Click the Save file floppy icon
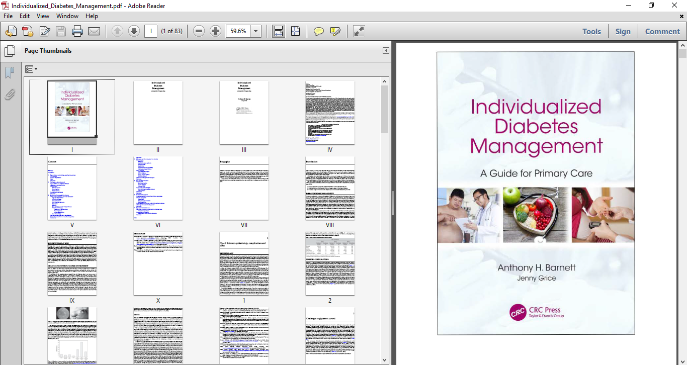This screenshot has height=365, width=687. point(61,31)
